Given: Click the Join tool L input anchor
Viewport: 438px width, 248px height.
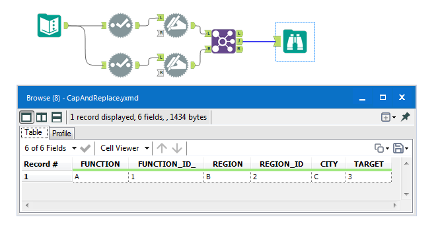Looking at the screenshot, I should (208, 34).
